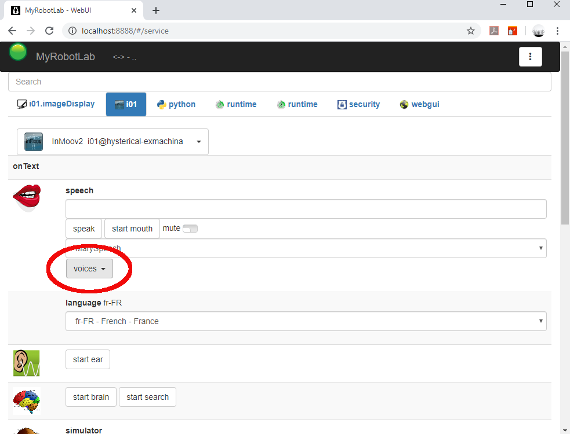Open a new browser tab
The height and width of the screenshot is (434, 570).
click(156, 10)
